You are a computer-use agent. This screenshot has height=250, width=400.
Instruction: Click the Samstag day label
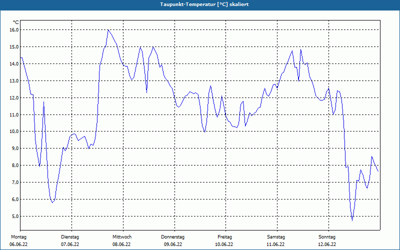tap(276, 237)
